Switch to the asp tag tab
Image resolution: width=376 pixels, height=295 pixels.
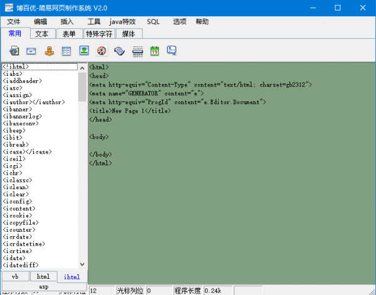pos(43,286)
